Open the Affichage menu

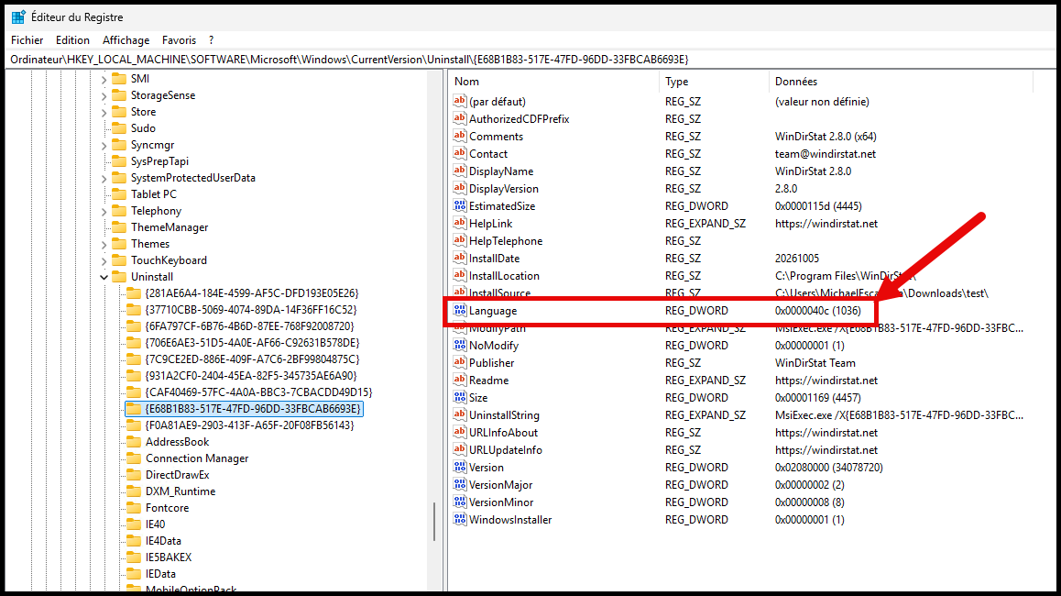pos(126,40)
